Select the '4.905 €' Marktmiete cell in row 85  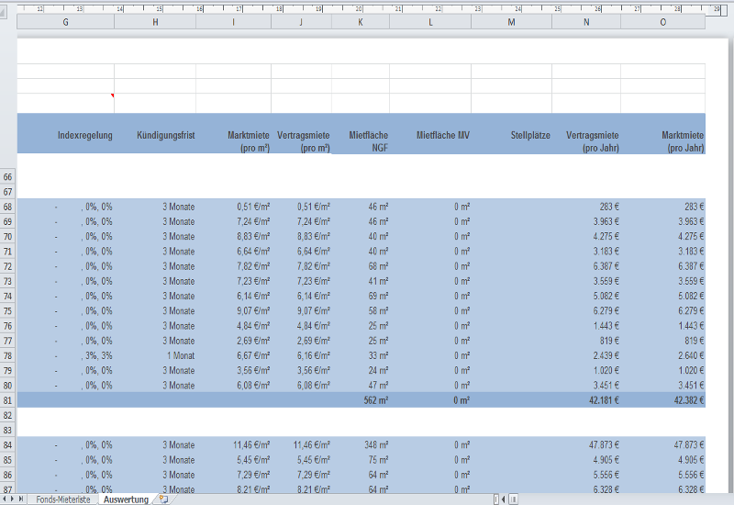tap(662, 460)
